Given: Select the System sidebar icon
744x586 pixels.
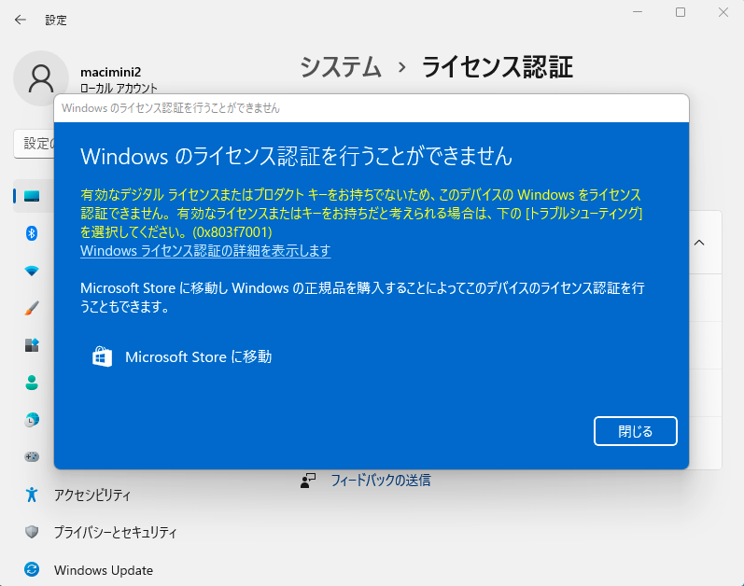Looking at the screenshot, I should click(x=32, y=196).
